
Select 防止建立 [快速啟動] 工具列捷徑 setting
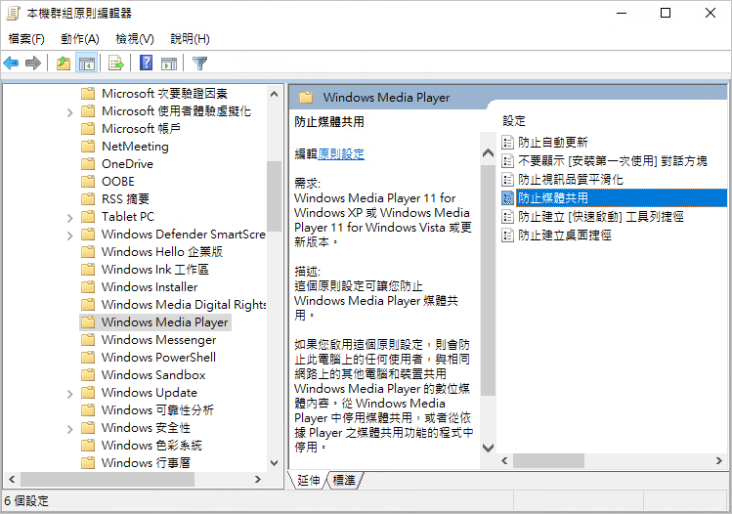click(x=600, y=217)
